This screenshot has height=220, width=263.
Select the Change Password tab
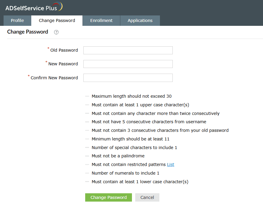57,20
